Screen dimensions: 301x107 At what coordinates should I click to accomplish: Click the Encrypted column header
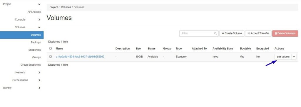pos(262,49)
